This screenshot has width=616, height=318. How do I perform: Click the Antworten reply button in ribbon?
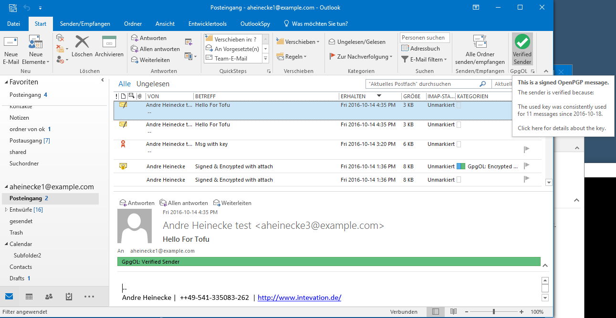[x=149, y=38]
